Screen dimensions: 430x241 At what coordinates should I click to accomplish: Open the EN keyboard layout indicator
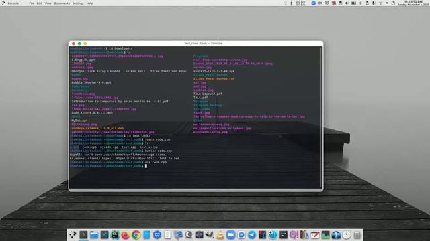pyautogui.click(x=320, y=3)
